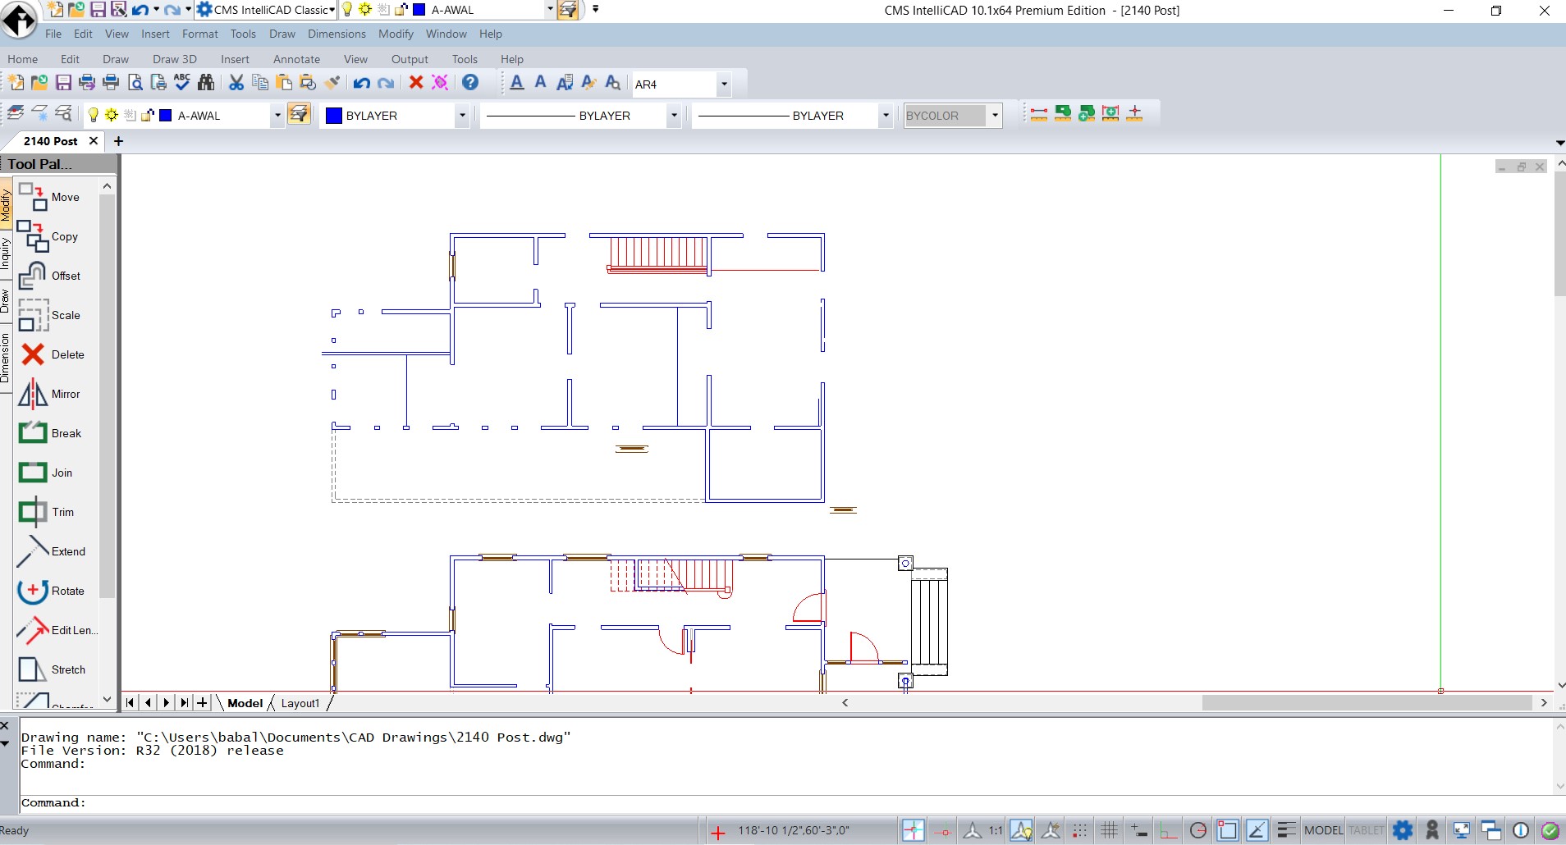Click the add layout plus button beside Model
1566x845 pixels.
pyautogui.click(x=202, y=703)
